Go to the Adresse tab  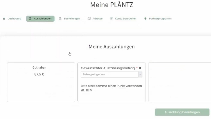(x=95, y=19)
